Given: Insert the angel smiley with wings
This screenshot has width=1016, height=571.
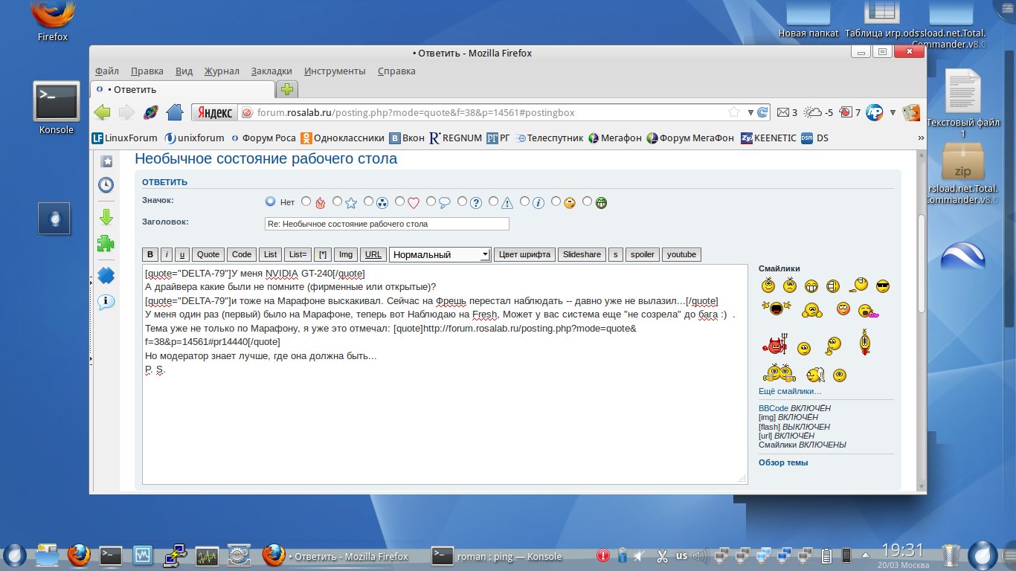Looking at the screenshot, I should pos(816,374).
